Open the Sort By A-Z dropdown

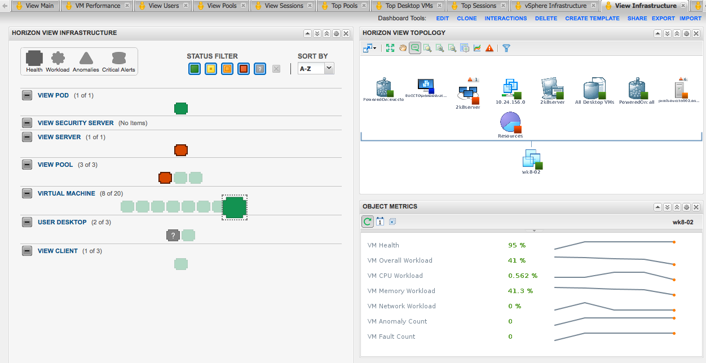coord(316,69)
